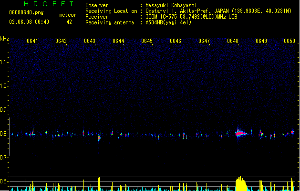Screen dimensions: 300x191
Task: Click the A504HB(yagi 4el) antenna value
Action: (168, 22)
